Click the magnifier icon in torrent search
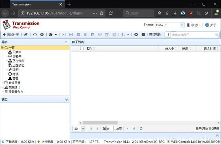This screenshot has height=145, width=221. point(217,35)
